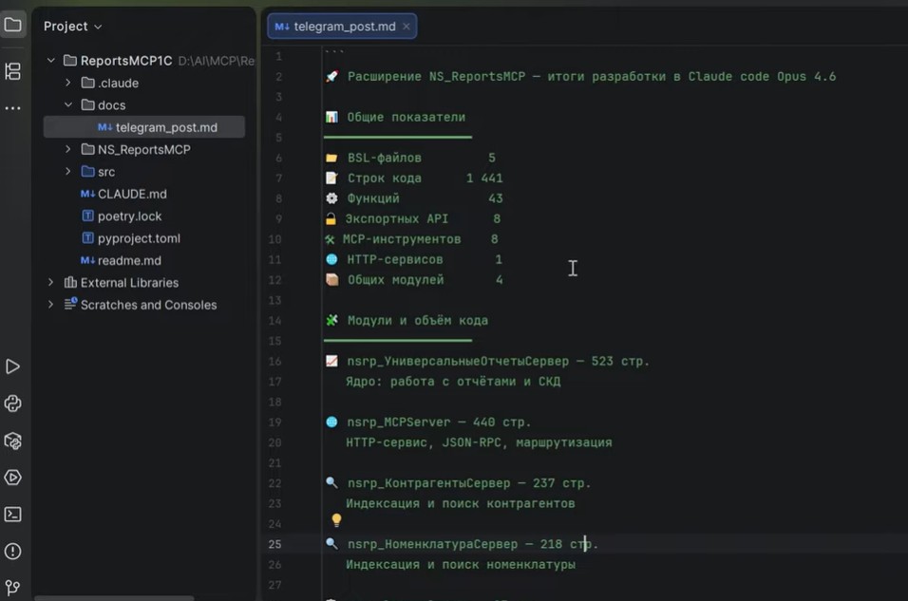This screenshot has height=601, width=908.
Task: Click the project panel horizontal scrollbar
Action: click(114, 597)
